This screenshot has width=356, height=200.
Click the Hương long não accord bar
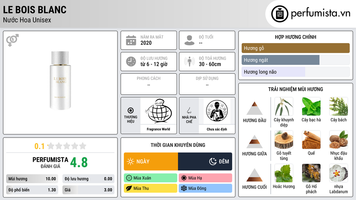click(296, 72)
